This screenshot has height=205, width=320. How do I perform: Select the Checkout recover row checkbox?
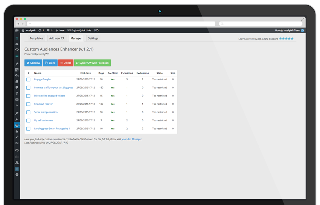point(28,104)
